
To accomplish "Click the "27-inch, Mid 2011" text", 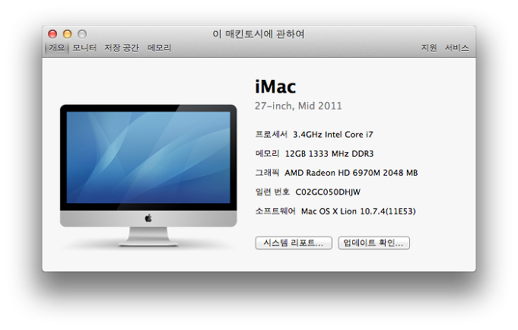I will pos(298,106).
